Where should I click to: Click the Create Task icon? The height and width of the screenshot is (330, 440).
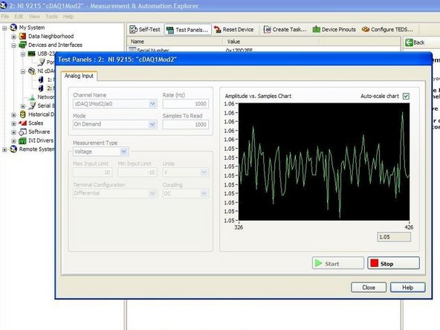pyautogui.click(x=267, y=29)
